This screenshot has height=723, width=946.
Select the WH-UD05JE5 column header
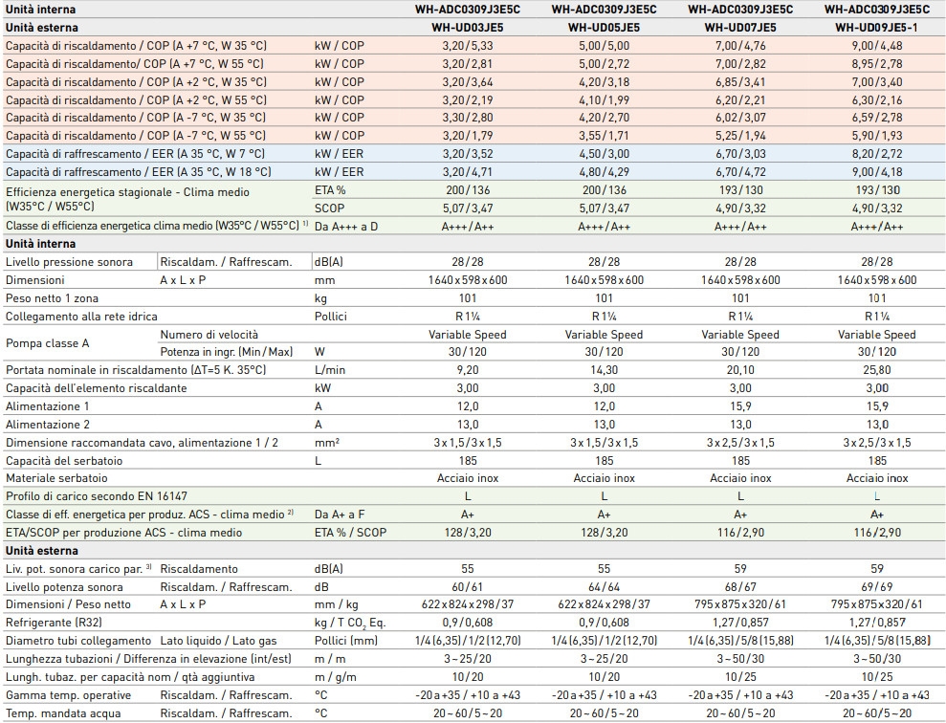pos(604,28)
